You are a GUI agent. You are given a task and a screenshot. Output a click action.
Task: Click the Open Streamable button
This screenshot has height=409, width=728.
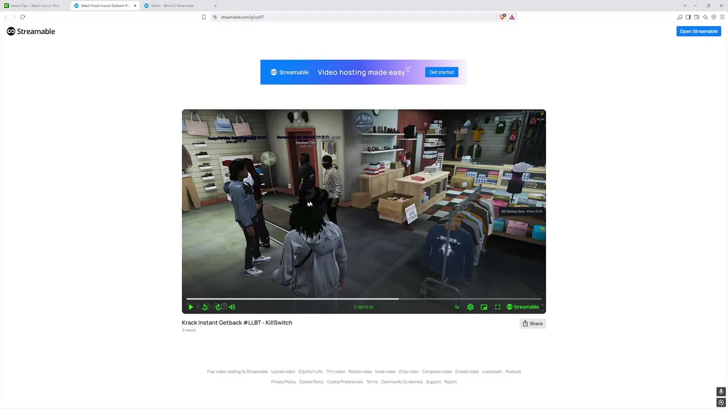pyautogui.click(x=698, y=31)
